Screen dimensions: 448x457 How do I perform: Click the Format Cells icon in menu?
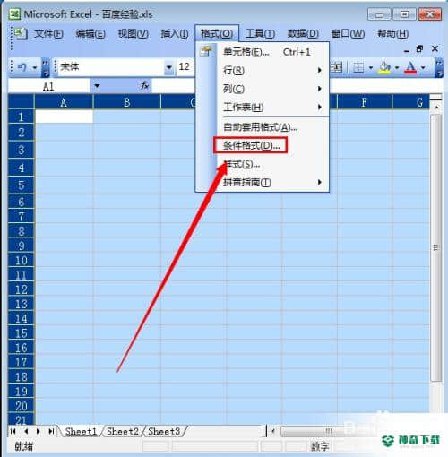pyautogui.click(x=206, y=52)
